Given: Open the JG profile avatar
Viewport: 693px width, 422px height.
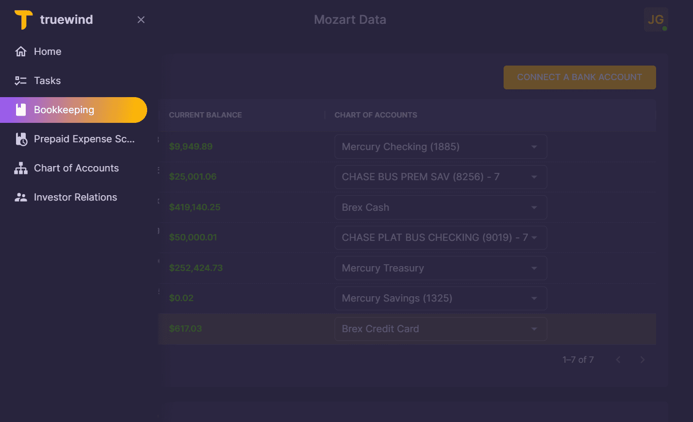Looking at the screenshot, I should 656,19.
